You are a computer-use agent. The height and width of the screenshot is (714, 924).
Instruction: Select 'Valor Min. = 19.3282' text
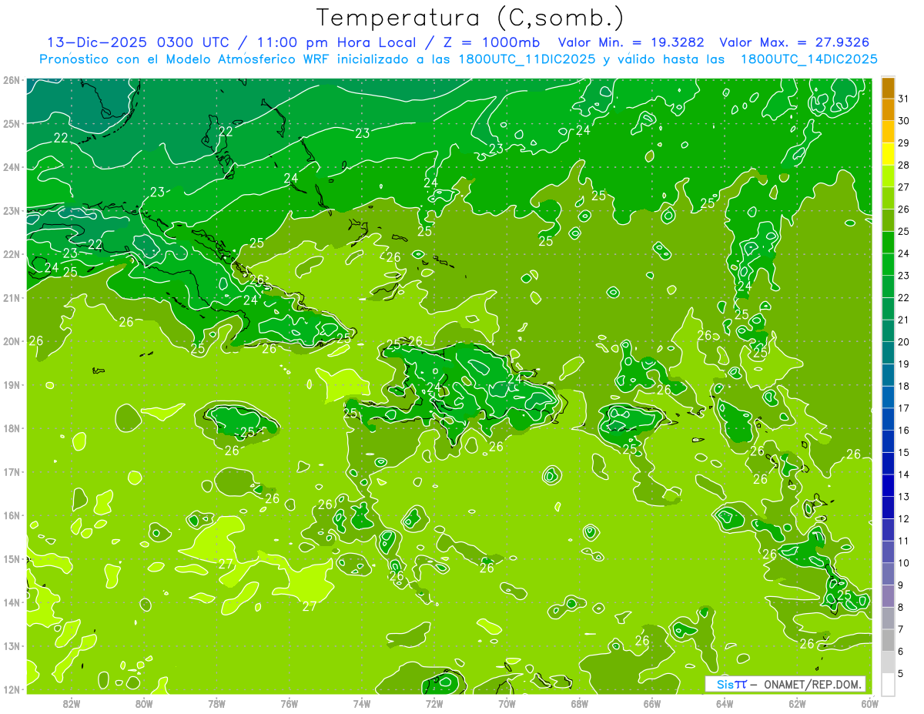pyautogui.click(x=633, y=43)
